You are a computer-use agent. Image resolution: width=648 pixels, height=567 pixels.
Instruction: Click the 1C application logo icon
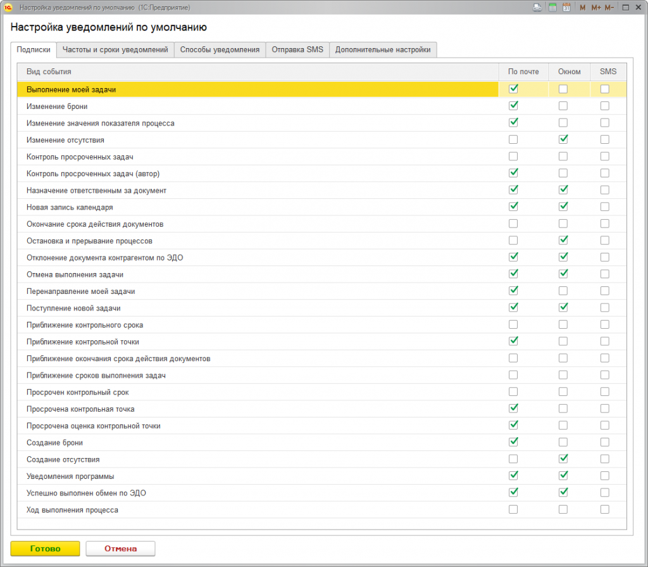tap(9, 8)
